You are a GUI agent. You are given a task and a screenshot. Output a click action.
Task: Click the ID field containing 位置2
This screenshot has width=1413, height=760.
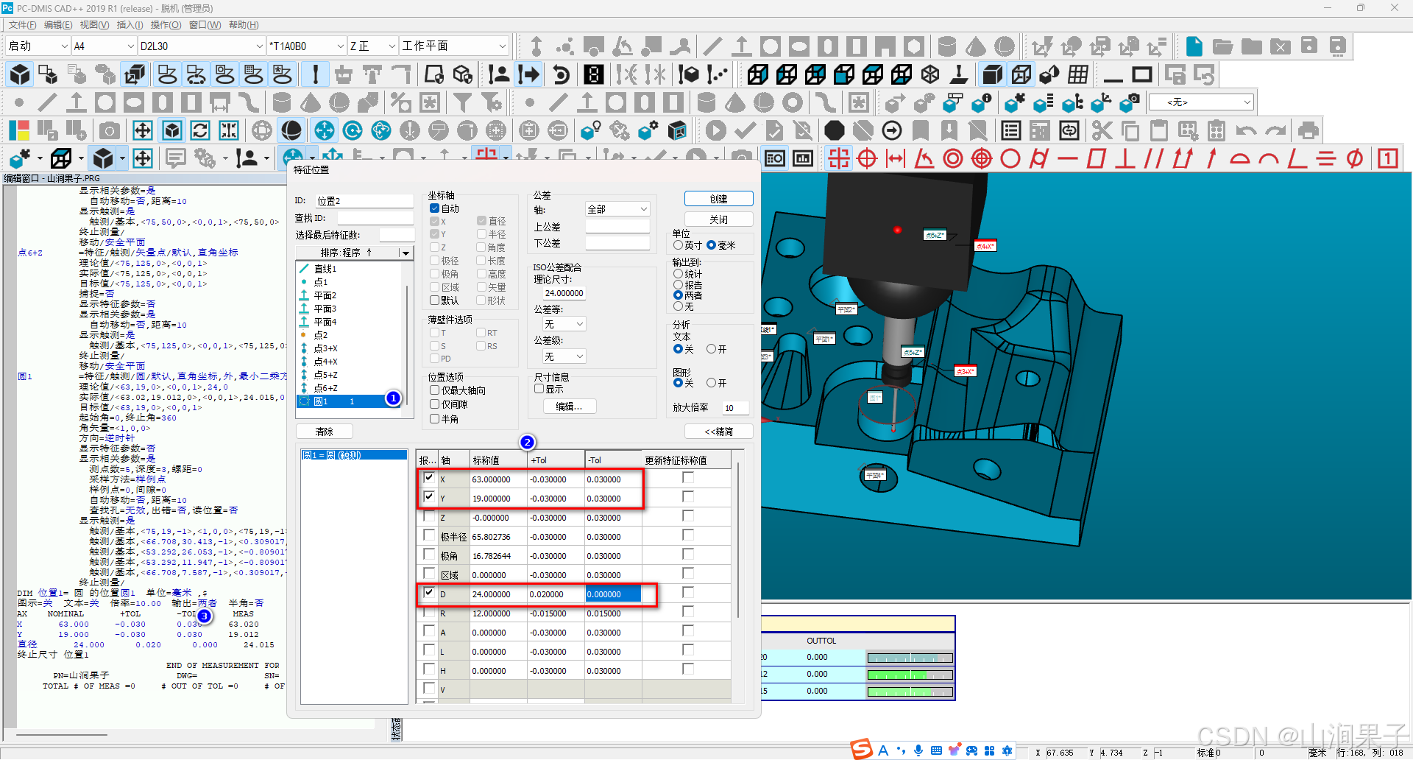click(364, 201)
